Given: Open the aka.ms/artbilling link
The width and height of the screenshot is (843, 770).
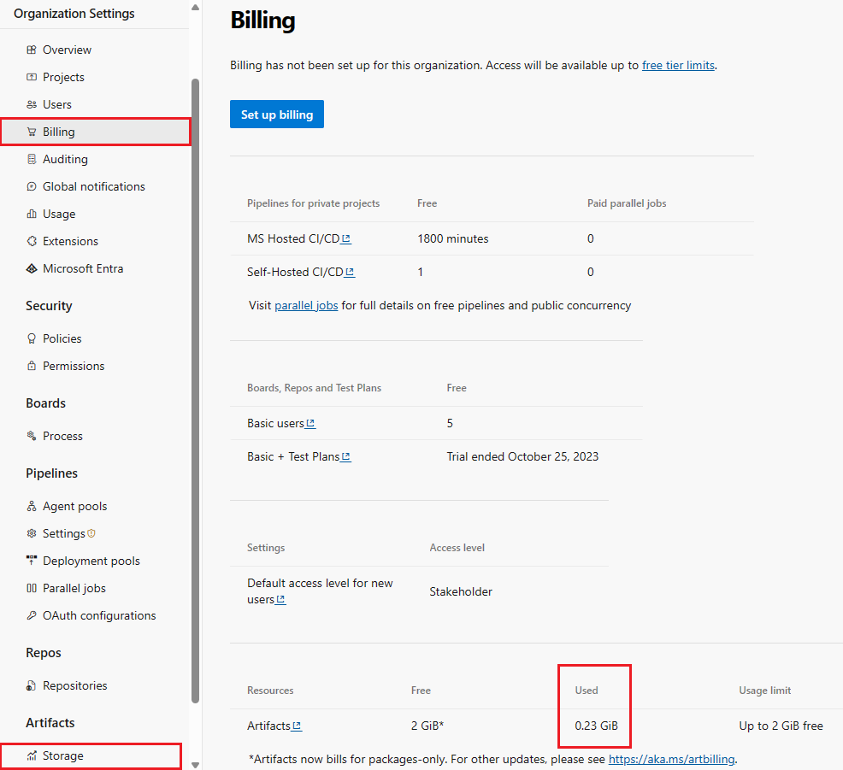Looking at the screenshot, I should pos(671,760).
